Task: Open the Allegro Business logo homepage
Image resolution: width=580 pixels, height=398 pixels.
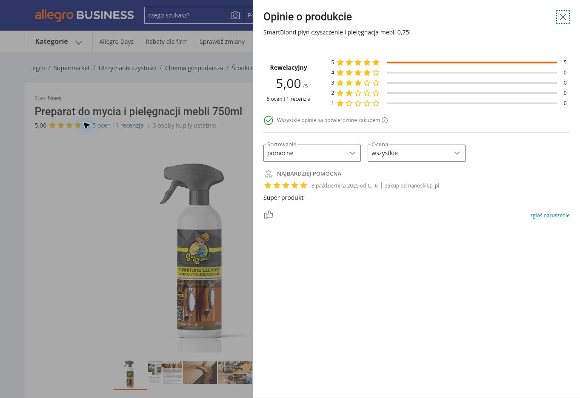Action: point(84,15)
